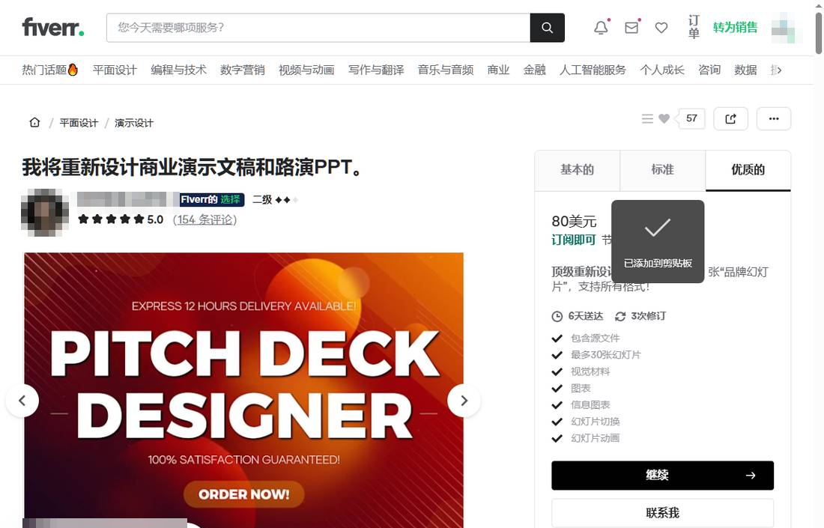
Task: Show the previous gallery image
Action: [22, 401]
